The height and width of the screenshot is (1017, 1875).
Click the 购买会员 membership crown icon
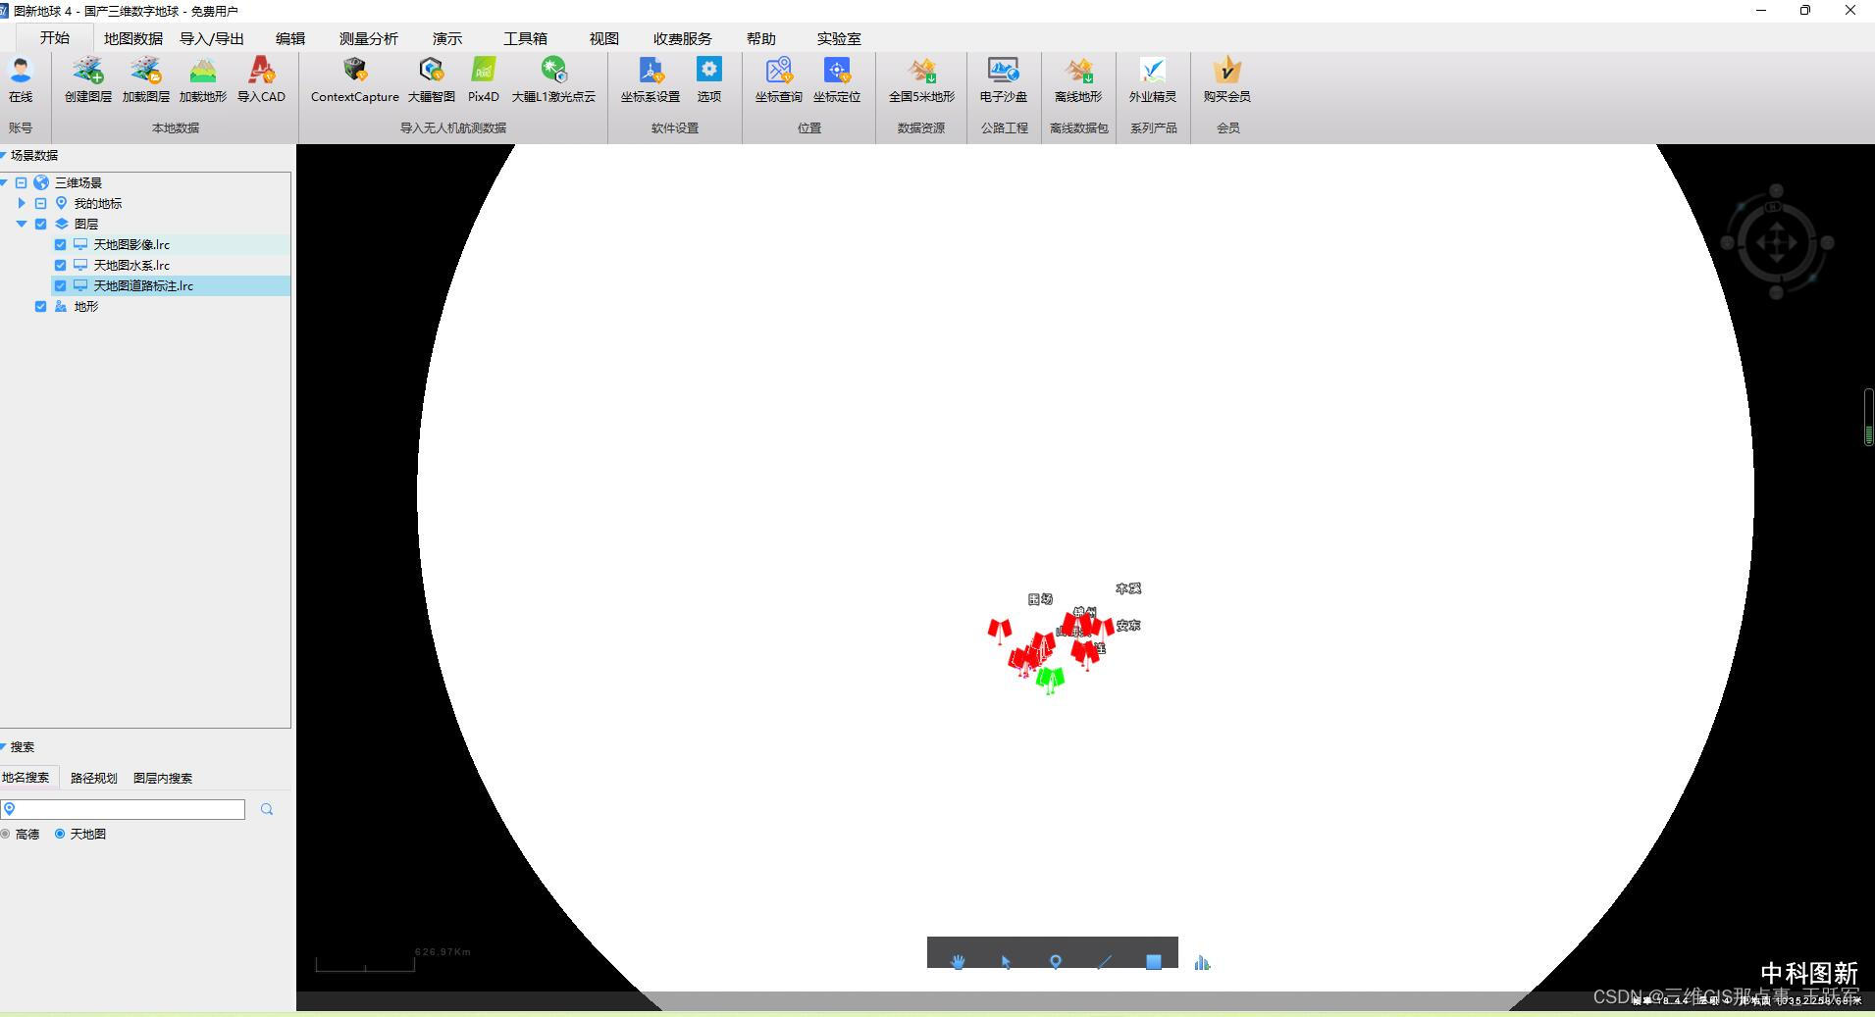pos(1227,72)
